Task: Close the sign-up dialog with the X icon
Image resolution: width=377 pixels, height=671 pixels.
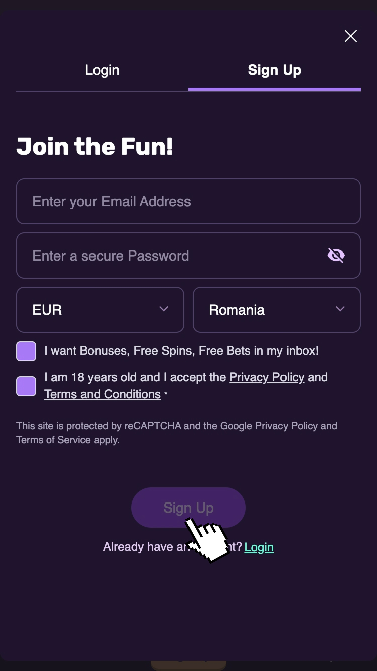Action: 350,36
